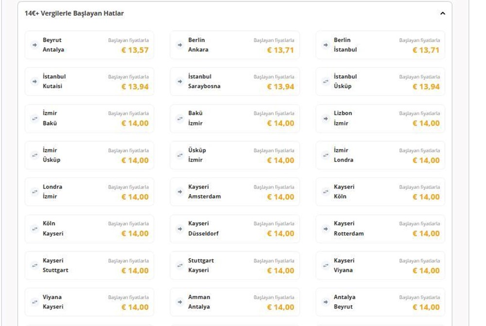
Task: Open the Kayseri to Viyana route card
Action: [380, 265]
